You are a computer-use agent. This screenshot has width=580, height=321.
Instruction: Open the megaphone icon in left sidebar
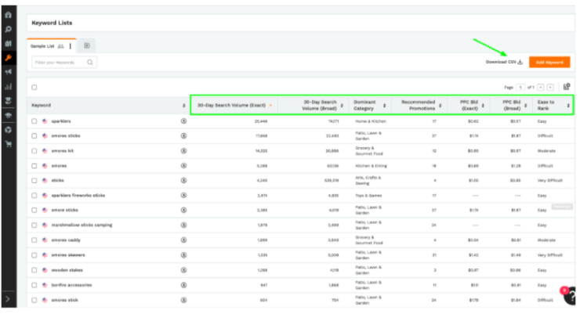pos(8,72)
